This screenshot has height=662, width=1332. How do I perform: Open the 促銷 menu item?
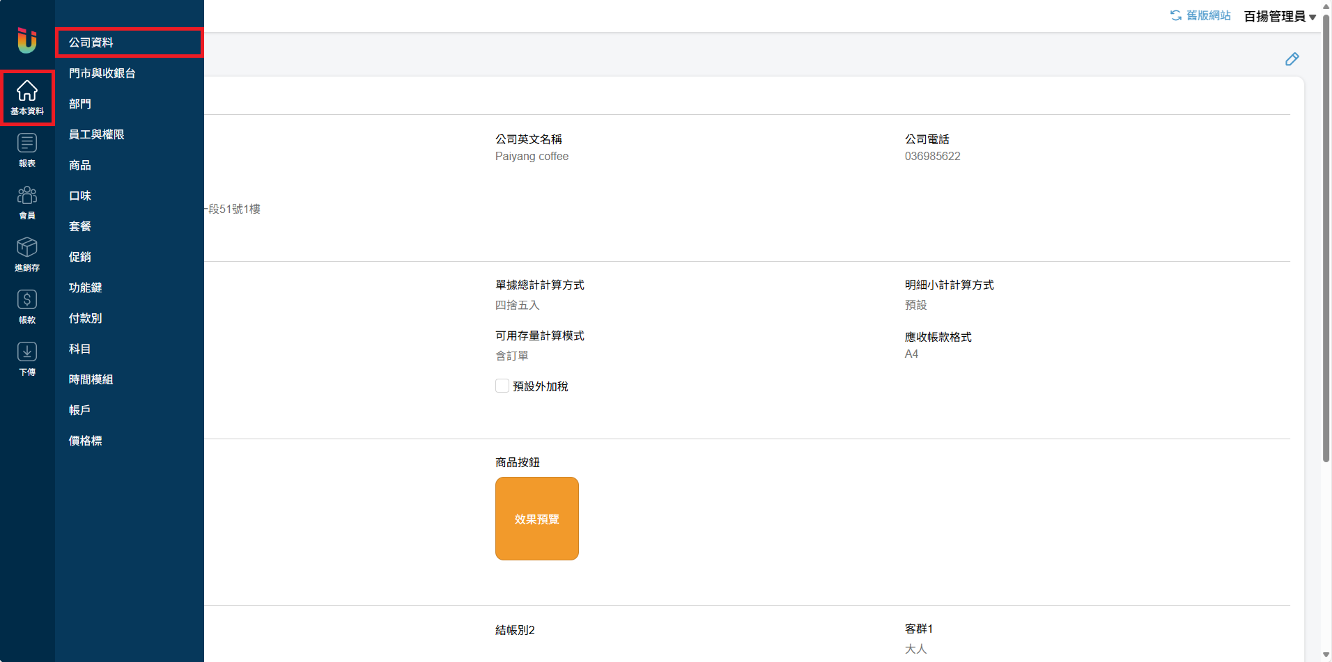80,257
